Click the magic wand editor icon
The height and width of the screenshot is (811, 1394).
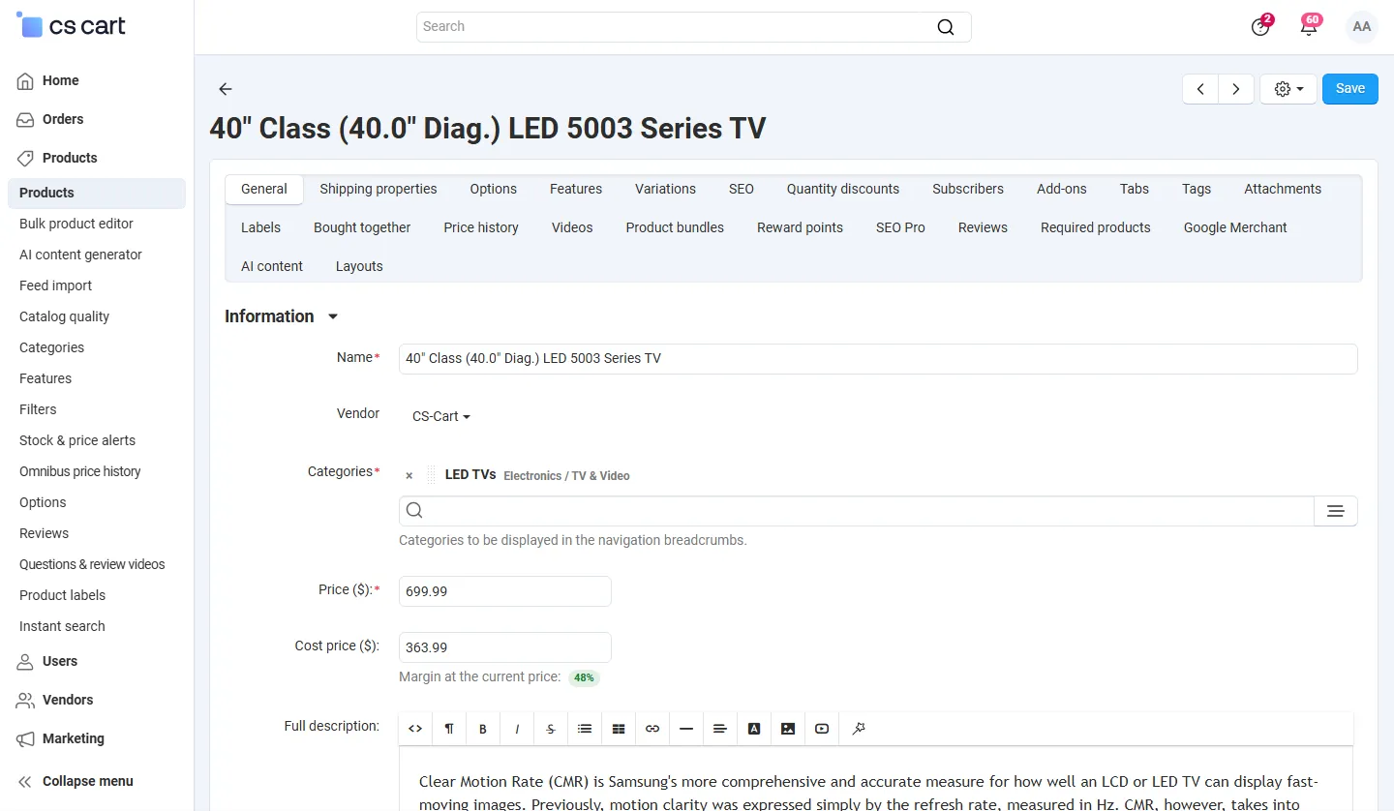pyautogui.click(x=858, y=729)
